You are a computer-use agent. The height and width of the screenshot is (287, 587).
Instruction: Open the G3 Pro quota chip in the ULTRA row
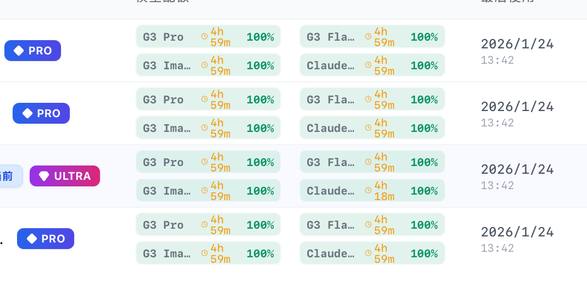point(208,162)
